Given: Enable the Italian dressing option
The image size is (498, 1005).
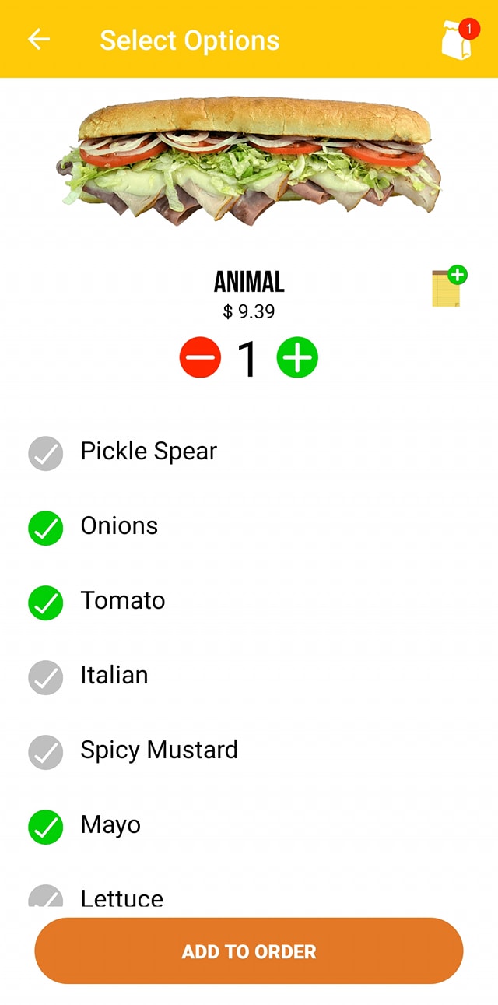Looking at the screenshot, I should point(46,677).
